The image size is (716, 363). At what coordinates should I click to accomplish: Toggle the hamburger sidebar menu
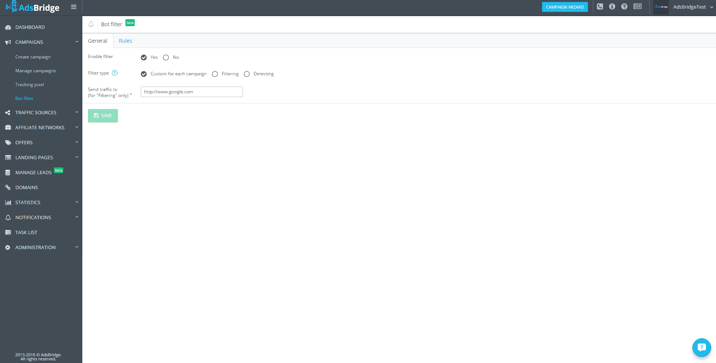[74, 7]
